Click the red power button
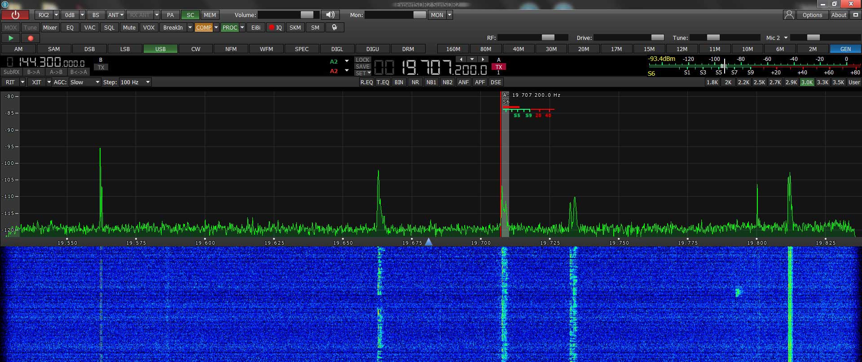Image resolution: width=862 pixels, height=362 pixels. 15,15
